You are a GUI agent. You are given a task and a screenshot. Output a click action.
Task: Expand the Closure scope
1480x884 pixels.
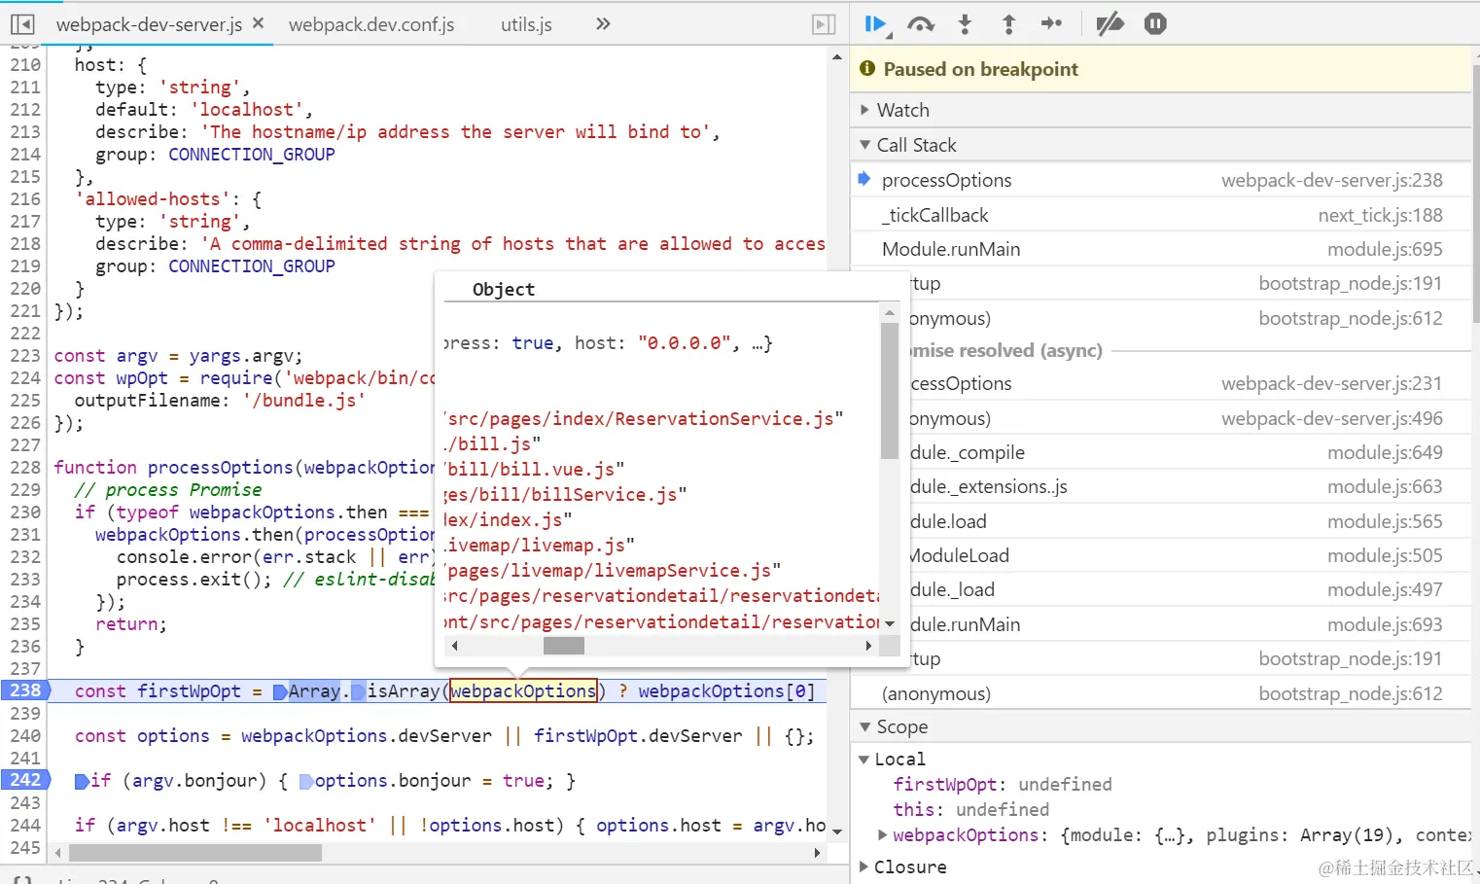coord(864,866)
